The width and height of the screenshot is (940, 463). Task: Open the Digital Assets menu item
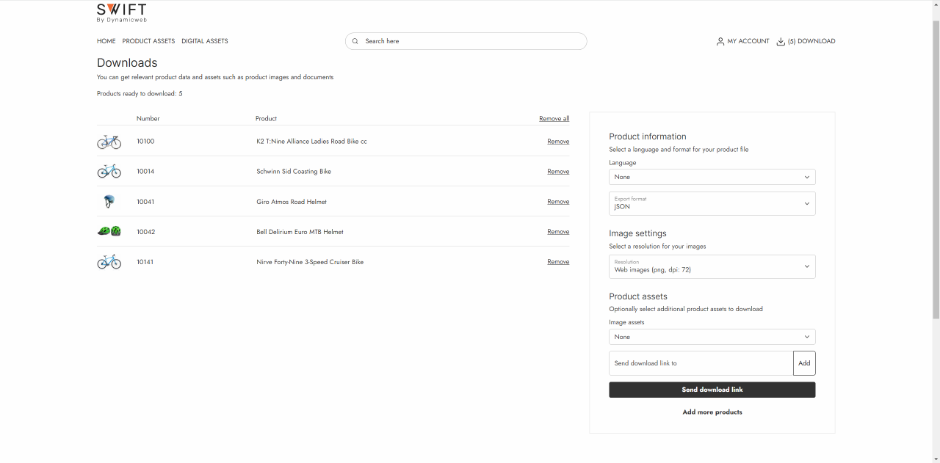tap(205, 41)
